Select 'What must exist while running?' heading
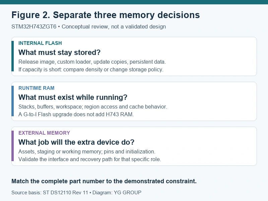 pyautogui.click(x=73, y=97)
